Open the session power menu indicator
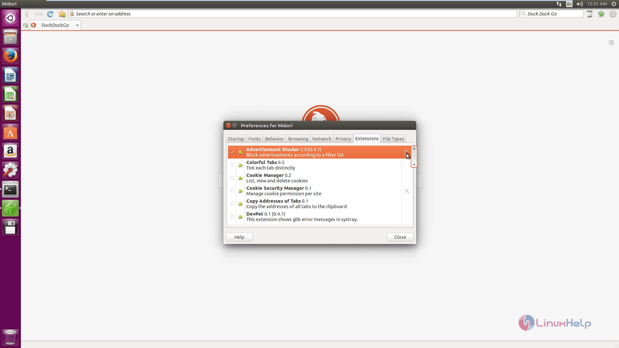 (614, 4)
